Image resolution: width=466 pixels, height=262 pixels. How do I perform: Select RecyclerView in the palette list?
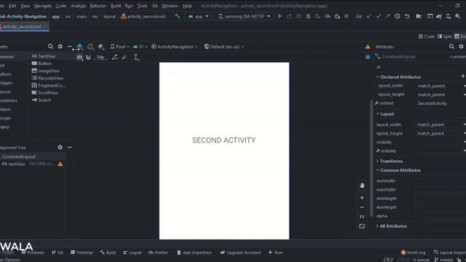47,78
